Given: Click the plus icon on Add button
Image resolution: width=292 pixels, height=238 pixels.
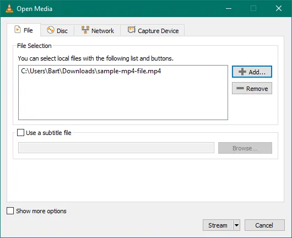Looking at the screenshot, I should point(242,72).
